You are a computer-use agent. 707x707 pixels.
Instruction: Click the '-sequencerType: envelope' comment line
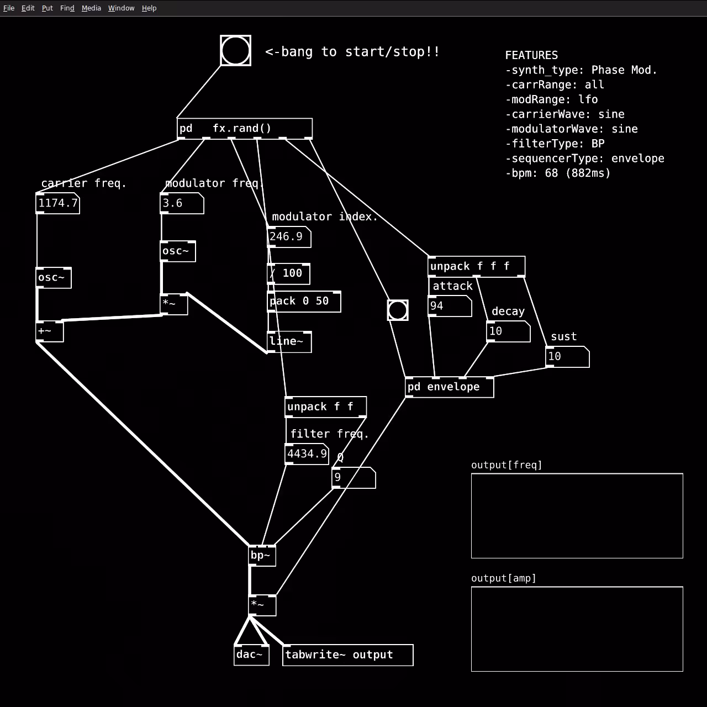pos(585,159)
